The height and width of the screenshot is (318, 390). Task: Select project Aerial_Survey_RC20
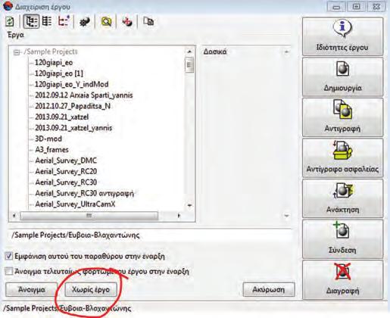click(x=66, y=171)
